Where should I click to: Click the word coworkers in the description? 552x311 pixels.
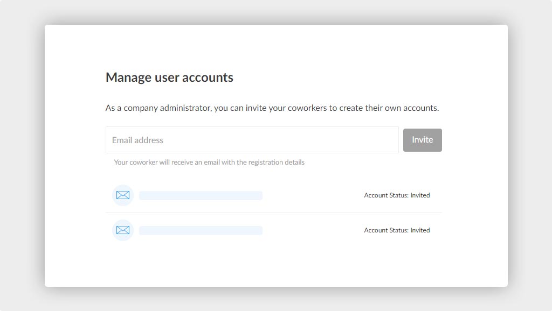[307, 108]
